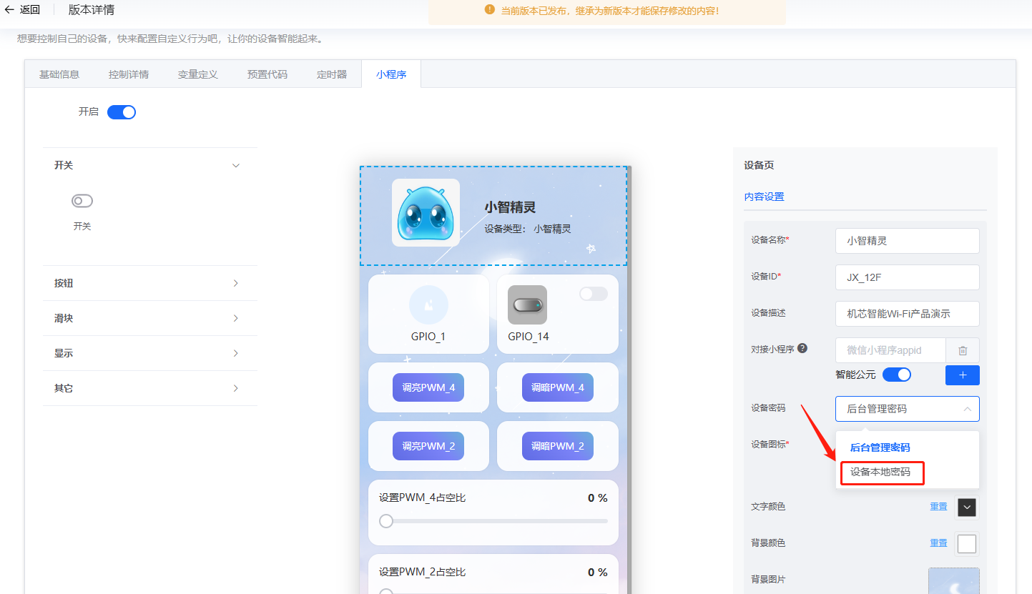Image resolution: width=1032 pixels, height=594 pixels.
Task: Select the GPIO_1 lamp icon in the preview
Action: click(428, 305)
